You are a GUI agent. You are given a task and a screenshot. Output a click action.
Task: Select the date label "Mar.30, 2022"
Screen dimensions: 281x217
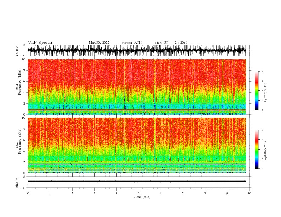99,43
